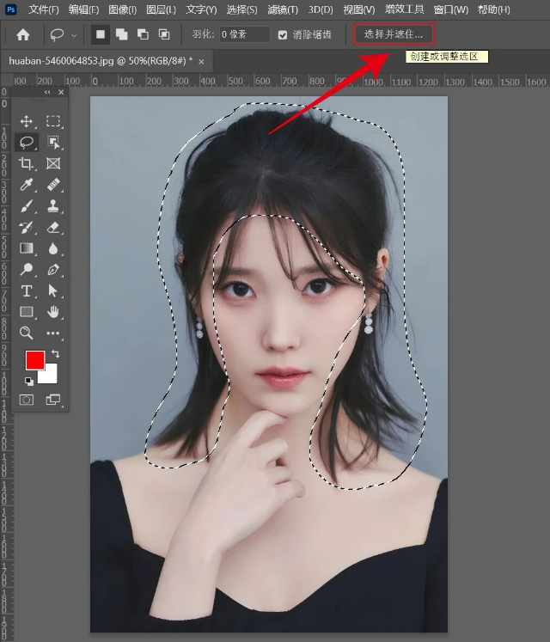Screen dimensions: 550x642
Task: Select the History Brush tool
Action: coord(27,227)
